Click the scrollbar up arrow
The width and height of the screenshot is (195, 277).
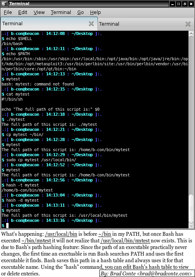(x=191, y=33)
